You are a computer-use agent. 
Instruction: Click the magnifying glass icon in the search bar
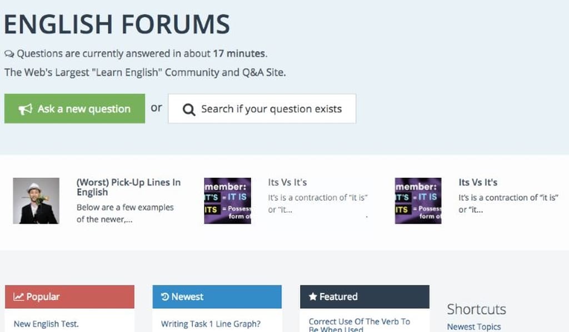coord(189,108)
